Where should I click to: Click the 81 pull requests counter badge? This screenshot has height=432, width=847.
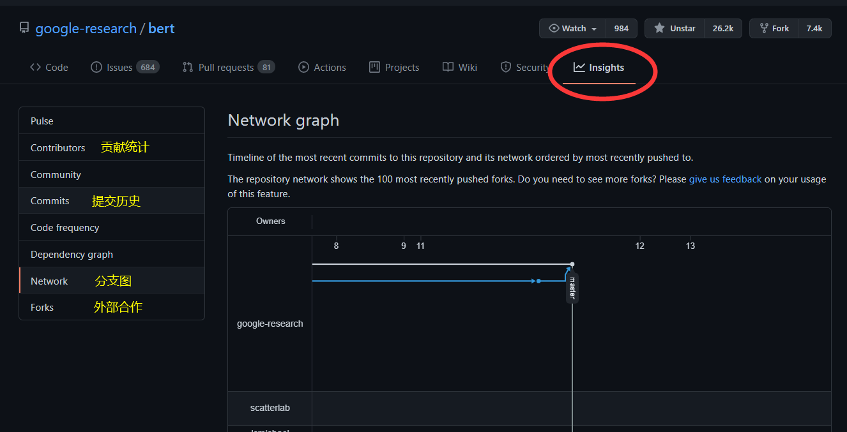pyautogui.click(x=266, y=67)
